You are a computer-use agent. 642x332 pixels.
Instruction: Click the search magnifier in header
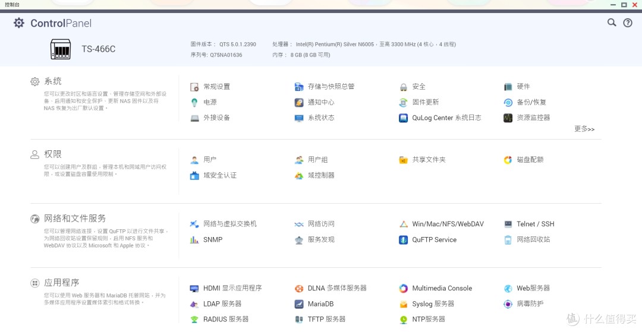pos(612,23)
